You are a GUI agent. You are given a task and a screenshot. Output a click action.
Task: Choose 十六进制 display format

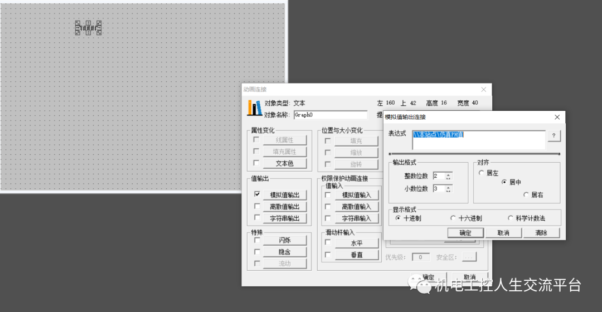coord(453,218)
